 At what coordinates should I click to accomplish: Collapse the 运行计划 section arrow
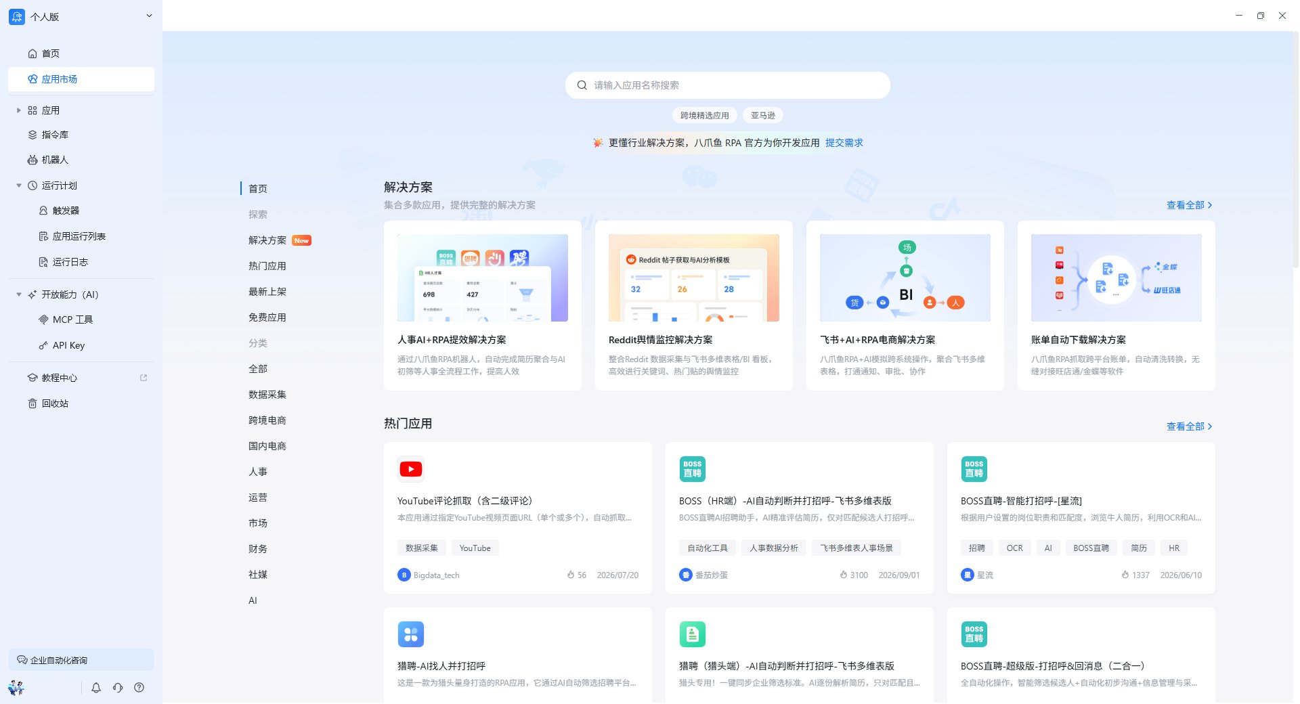(x=19, y=185)
